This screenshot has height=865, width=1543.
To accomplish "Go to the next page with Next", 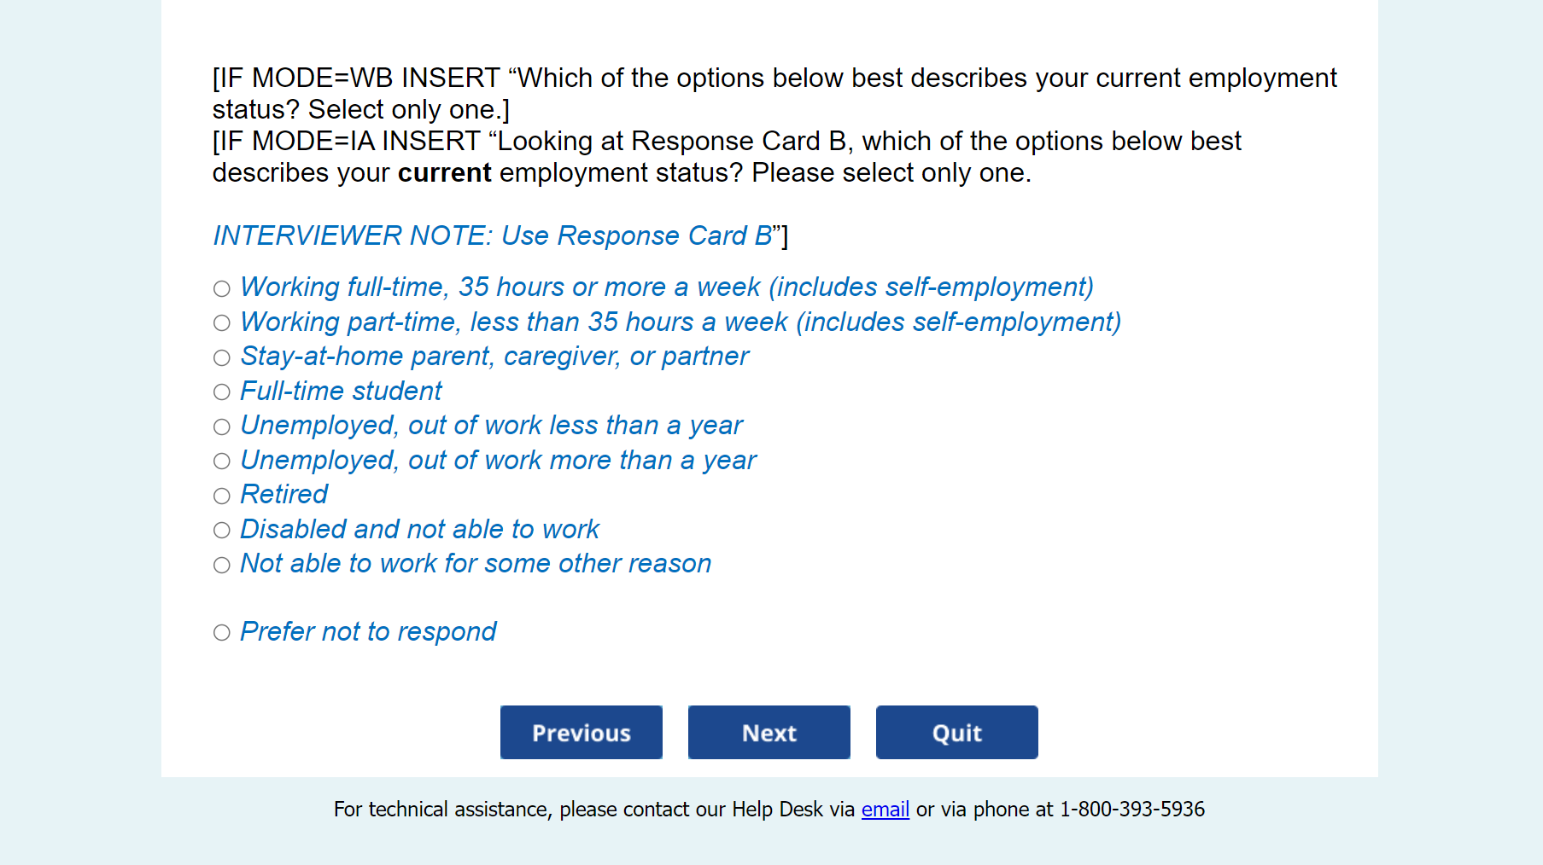I will coord(769,733).
